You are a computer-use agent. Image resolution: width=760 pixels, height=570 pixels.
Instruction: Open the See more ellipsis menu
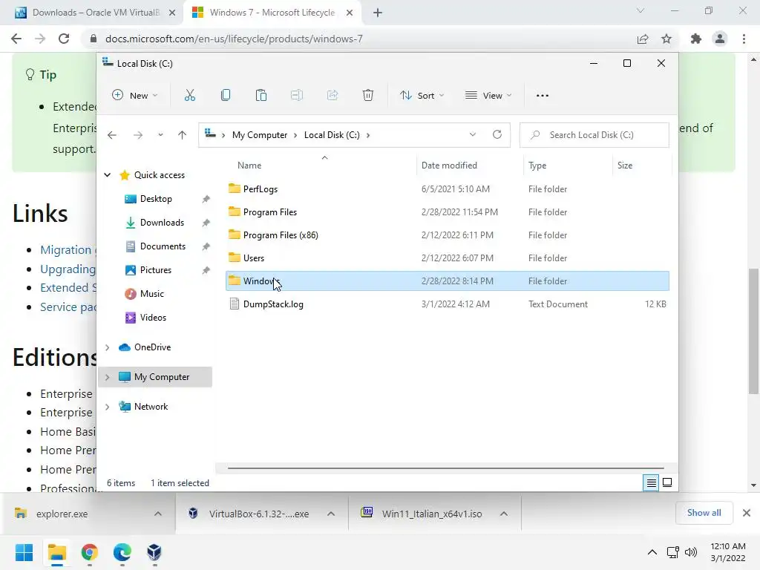[x=543, y=96]
